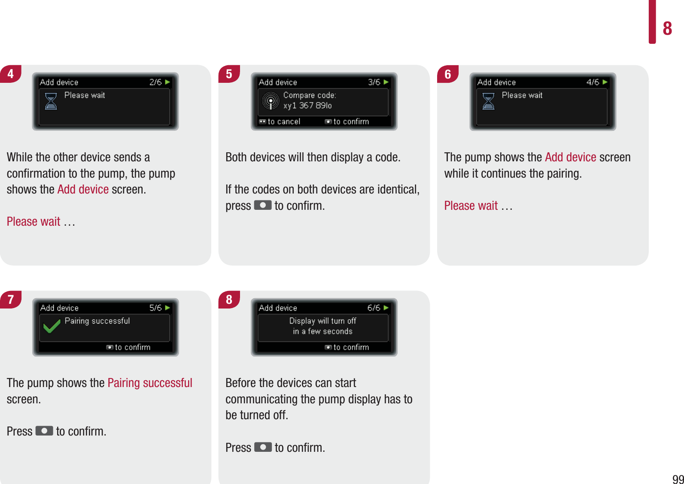Click the hourglass icon in step 4 screen

coord(51,101)
